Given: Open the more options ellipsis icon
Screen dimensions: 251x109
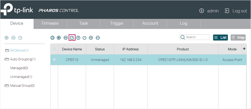Looking at the screenshot, I should [x=98, y=38].
